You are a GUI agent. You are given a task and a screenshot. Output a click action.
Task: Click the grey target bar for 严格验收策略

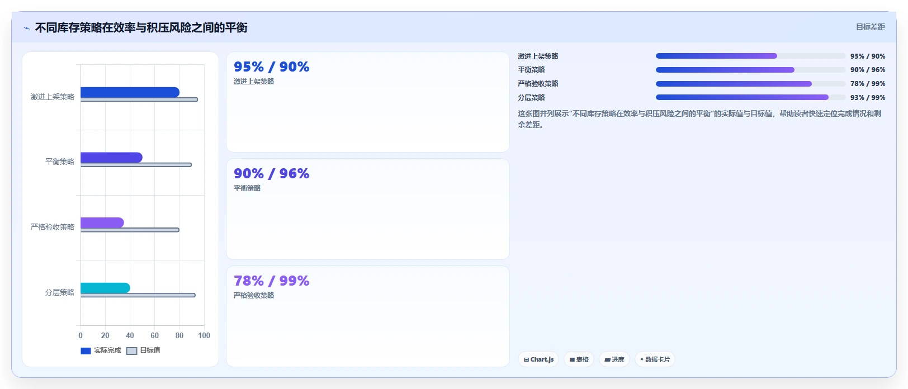click(130, 230)
